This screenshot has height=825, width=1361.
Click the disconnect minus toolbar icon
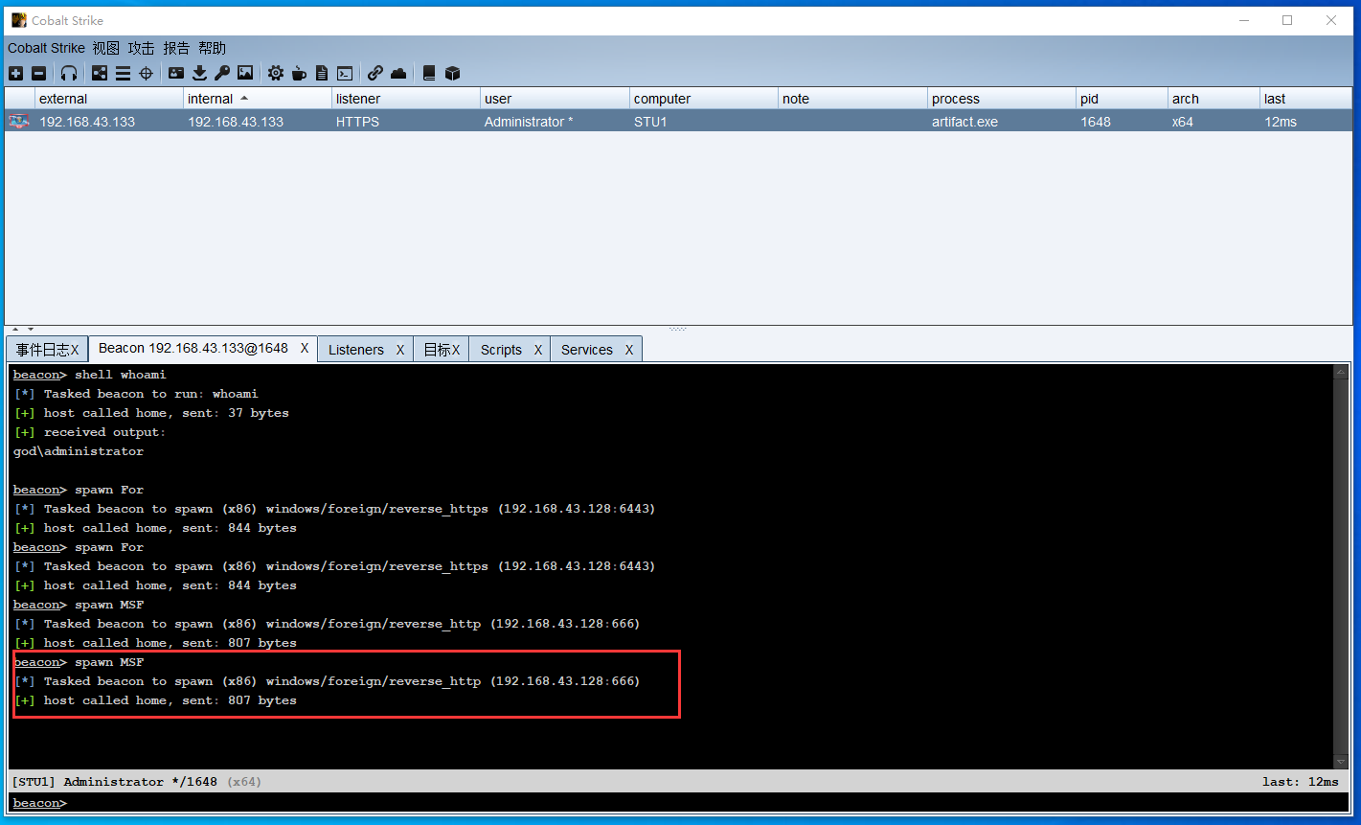pos(38,73)
